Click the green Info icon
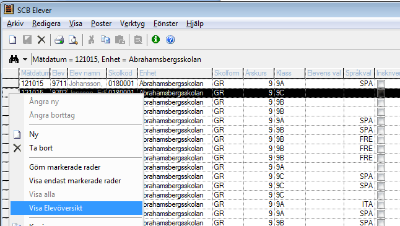The image size is (400, 226). [x=155, y=40]
